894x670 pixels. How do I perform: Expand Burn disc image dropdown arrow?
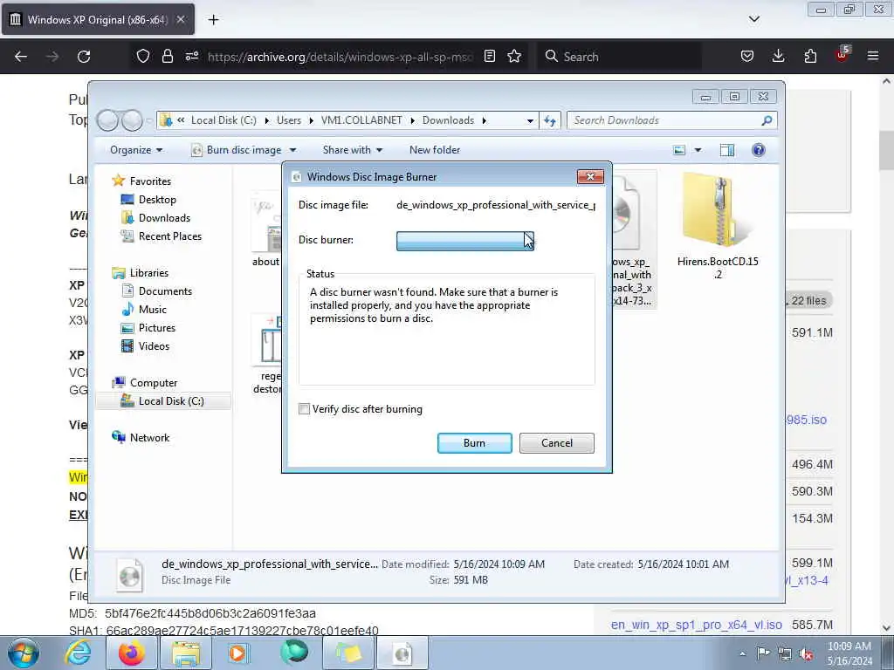coord(292,150)
